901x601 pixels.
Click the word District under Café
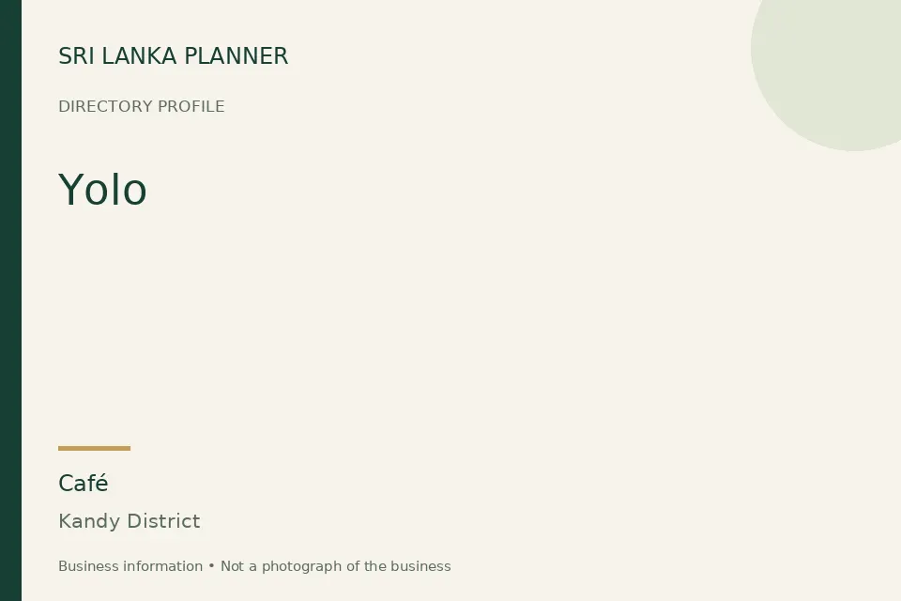coord(163,521)
